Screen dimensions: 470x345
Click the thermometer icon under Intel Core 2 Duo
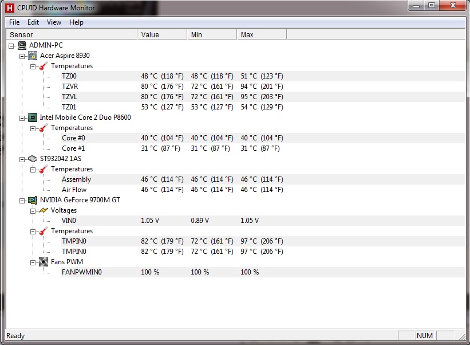point(44,128)
